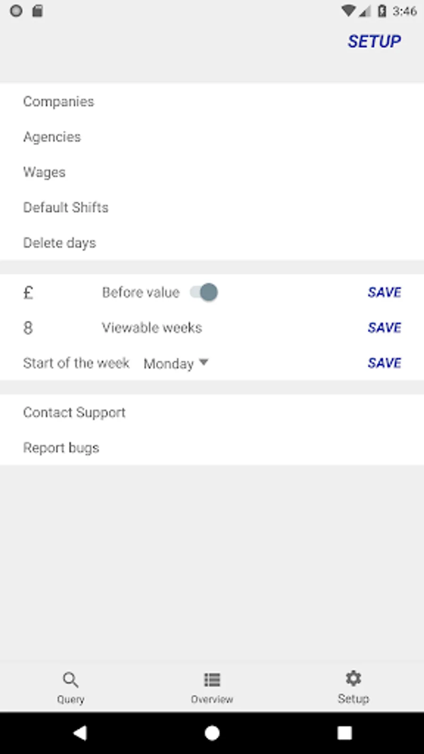The width and height of the screenshot is (424, 754).
Task: Open Default Shifts
Action: [66, 207]
